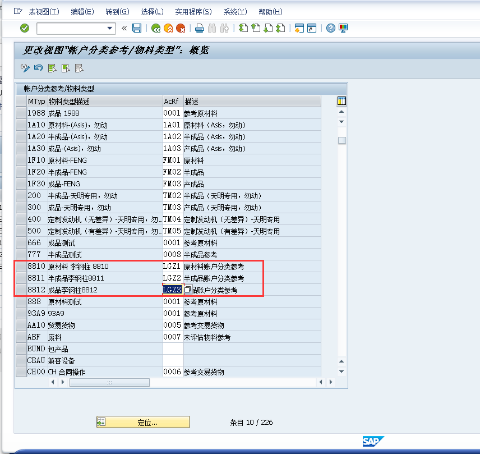Click the Customize local layout icon
480x454 pixels.
(x=343, y=27)
